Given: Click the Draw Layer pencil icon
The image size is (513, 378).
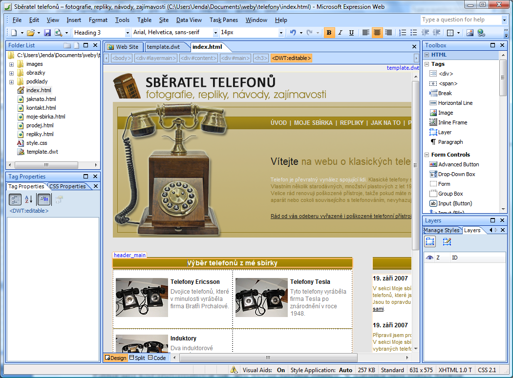Looking at the screenshot, I should click(447, 241).
